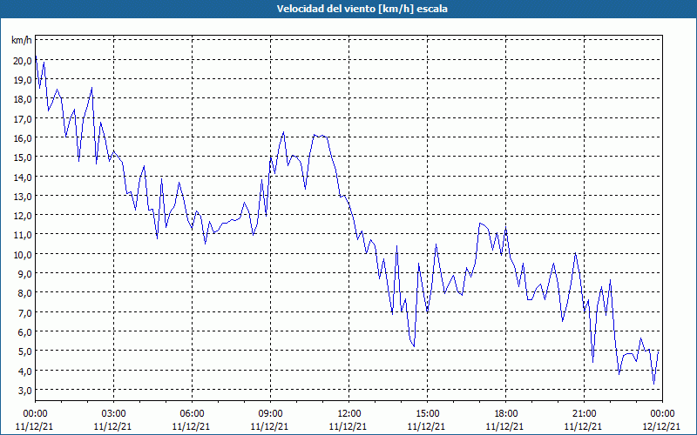Image resolution: width=697 pixels, height=435 pixels.
Task: Click the '12/12/21' date label
Action: [x=661, y=426]
